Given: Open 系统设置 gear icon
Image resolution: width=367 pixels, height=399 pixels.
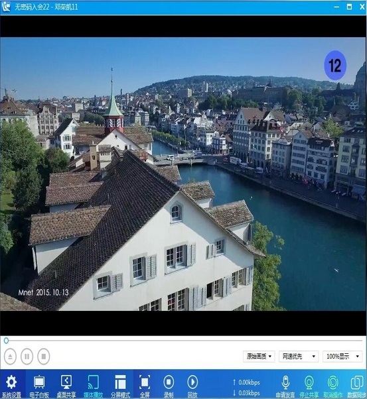Looking at the screenshot, I should coord(11,382).
